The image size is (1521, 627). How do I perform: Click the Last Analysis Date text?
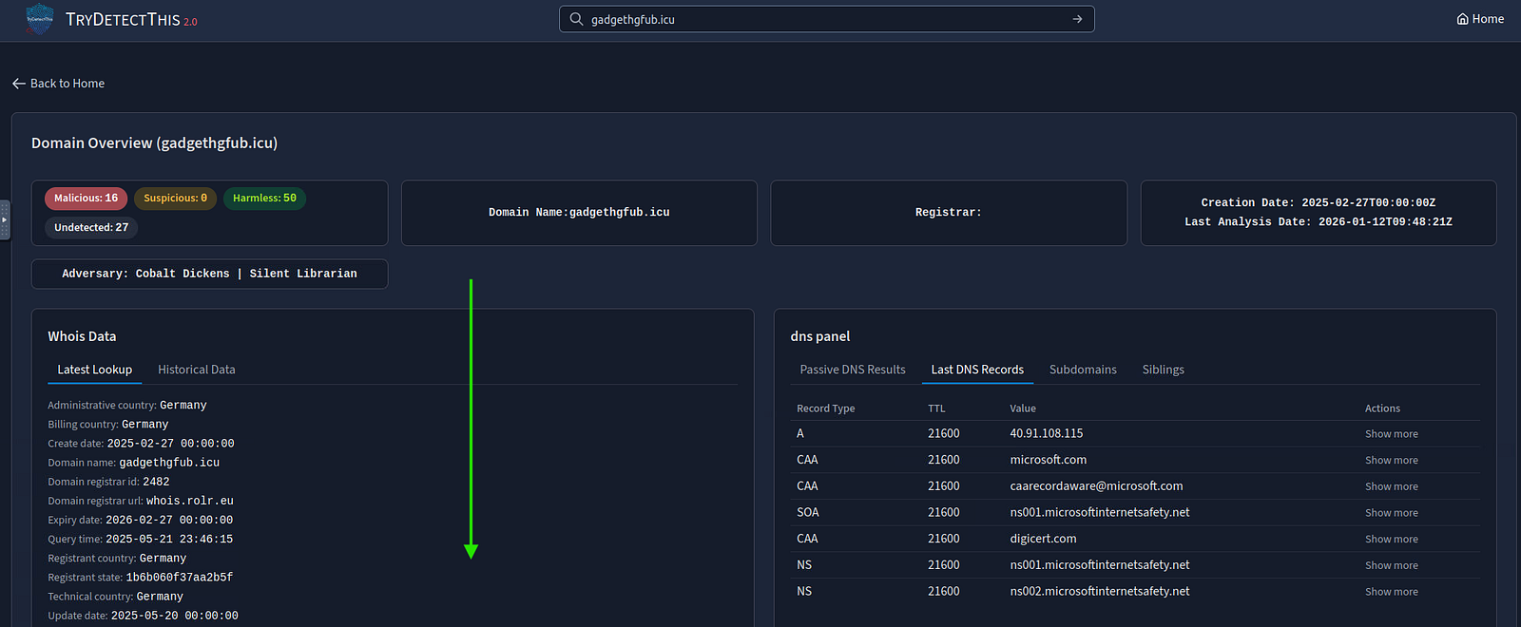[x=1319, y=222]
